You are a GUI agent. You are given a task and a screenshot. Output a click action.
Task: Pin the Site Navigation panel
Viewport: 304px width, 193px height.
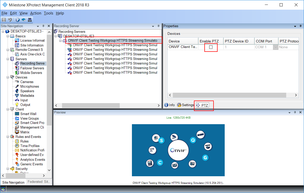point(43,26)
